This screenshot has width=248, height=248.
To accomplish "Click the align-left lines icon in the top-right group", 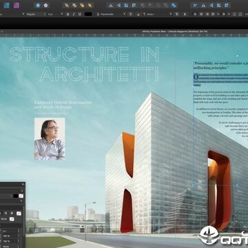I will tap(195, 5).
